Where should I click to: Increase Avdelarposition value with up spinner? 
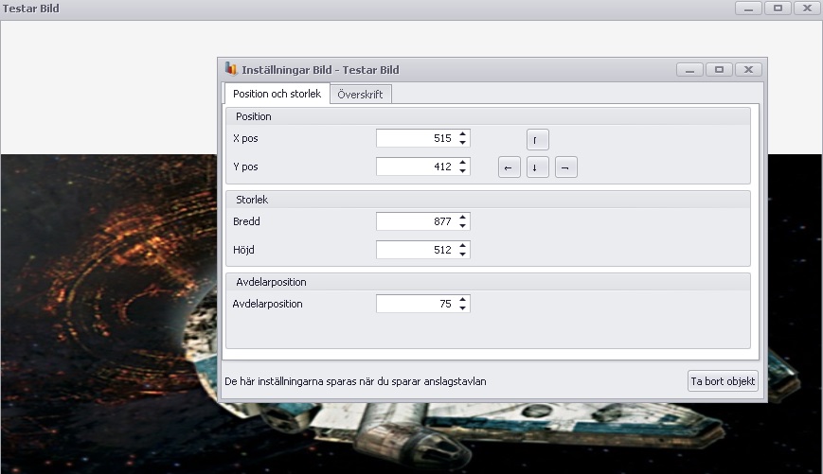tap(462, 299)
